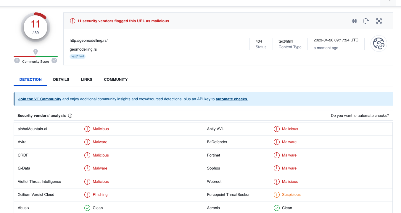Click the 11 / 89 detection score circle
The width and height of the screenshot is (401, 213).
click(36, 27)
